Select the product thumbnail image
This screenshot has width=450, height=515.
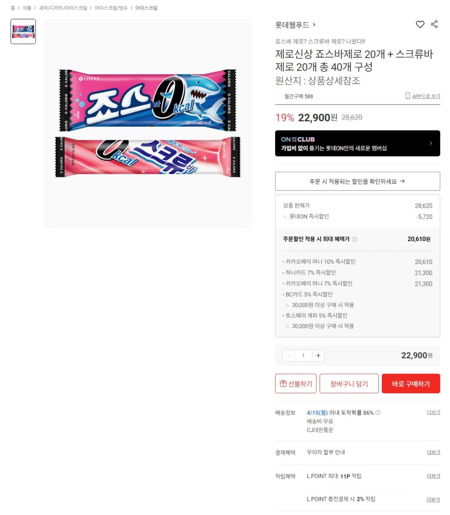pos(23,32)
